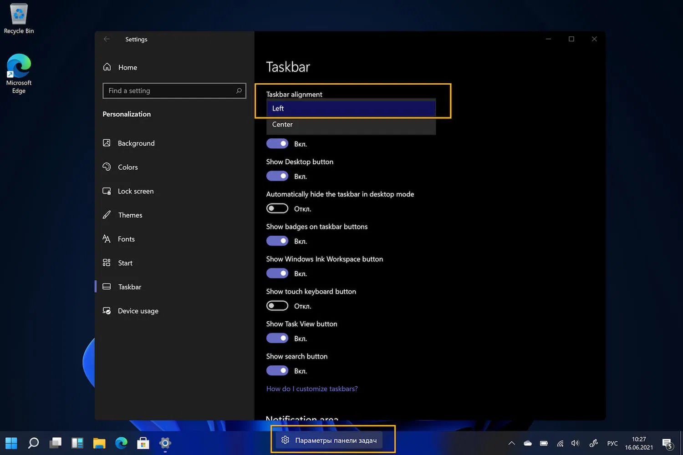Go to Themes in the sidebar

click(130, 215)
